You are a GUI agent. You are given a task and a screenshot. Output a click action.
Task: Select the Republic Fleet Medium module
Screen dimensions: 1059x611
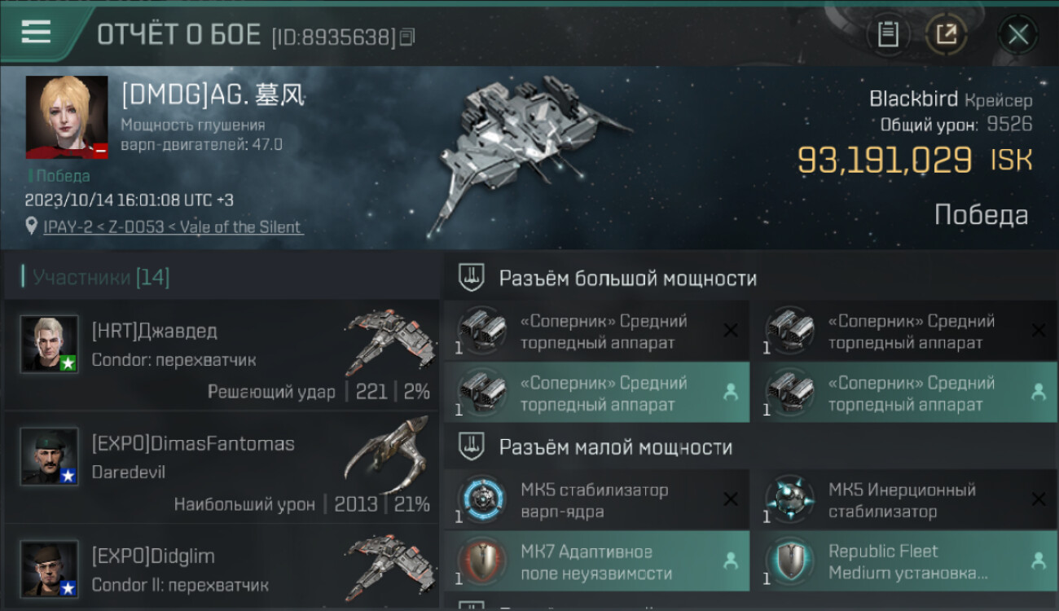[904, 561]
